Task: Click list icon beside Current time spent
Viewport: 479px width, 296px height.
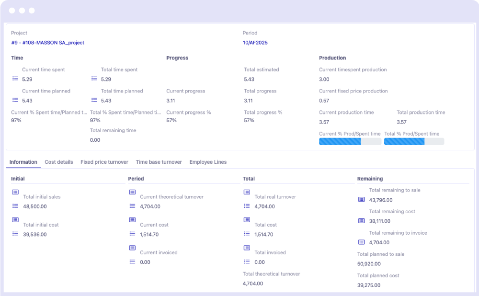Action: pyautogui.click(x=15, y=79)
